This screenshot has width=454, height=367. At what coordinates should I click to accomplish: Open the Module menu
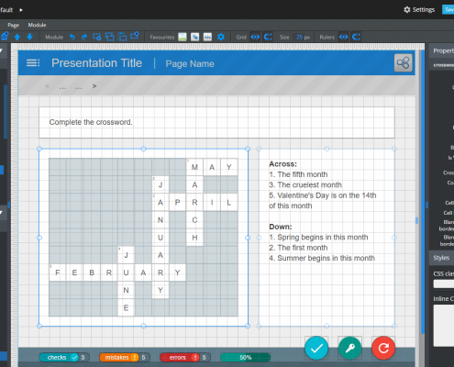pos(37,25)
